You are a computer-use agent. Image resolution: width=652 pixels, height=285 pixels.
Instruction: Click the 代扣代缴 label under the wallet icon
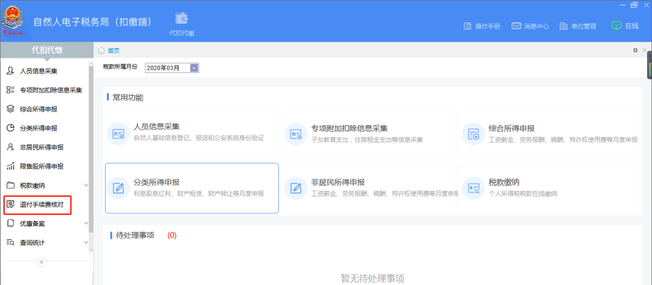point(182,33)
